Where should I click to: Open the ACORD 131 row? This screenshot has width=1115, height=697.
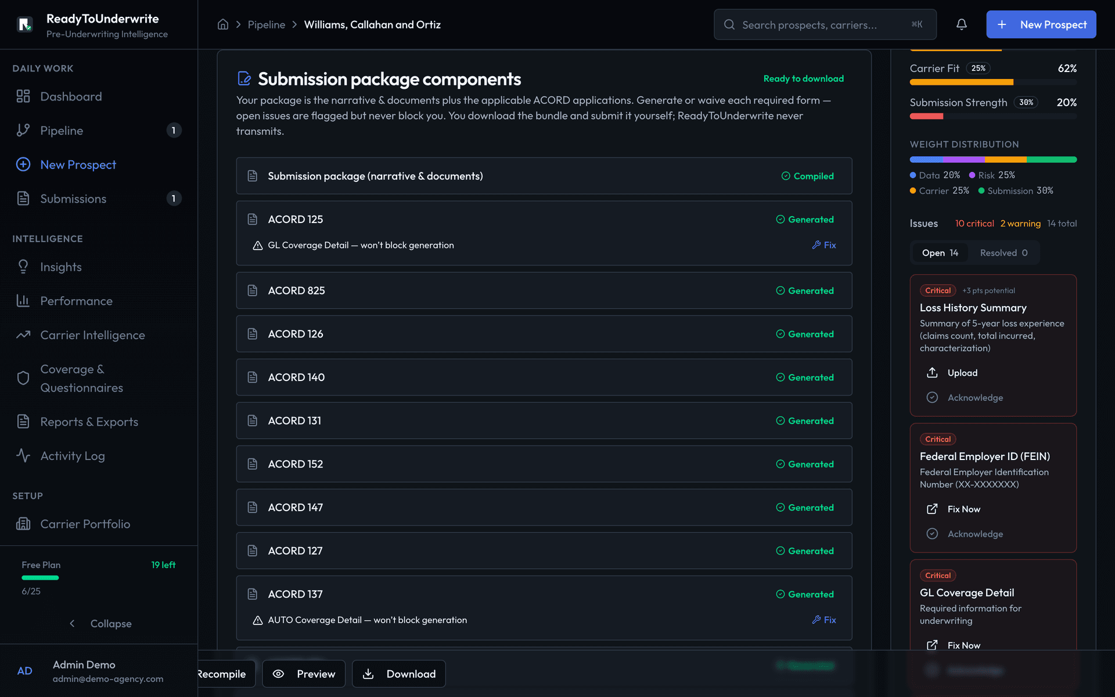[x=544, y=421]
